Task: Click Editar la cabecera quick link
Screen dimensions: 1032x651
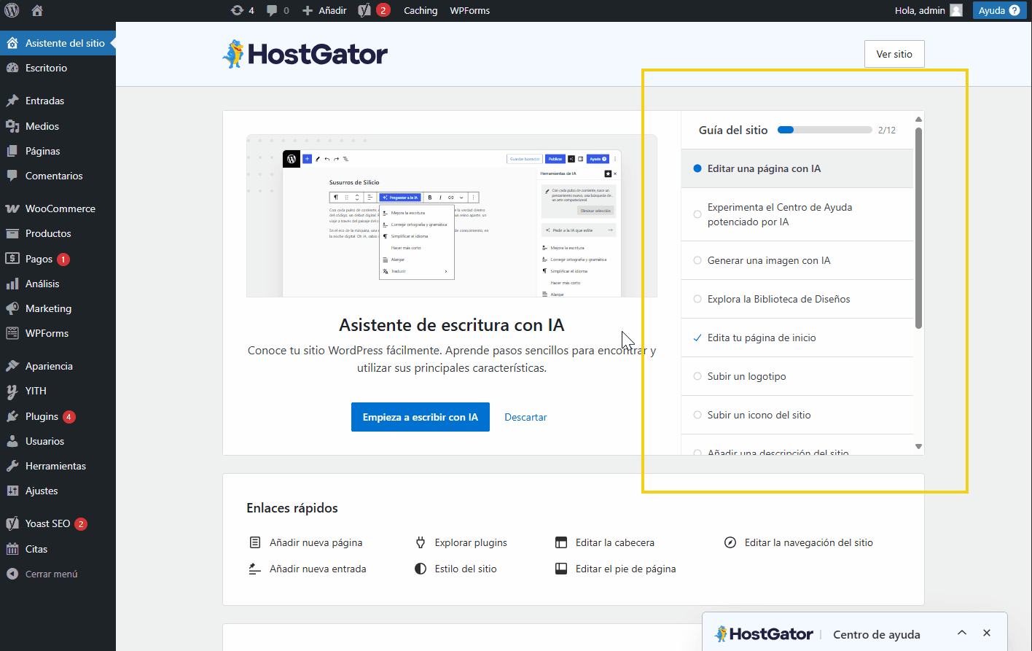Action: (605, 542)
